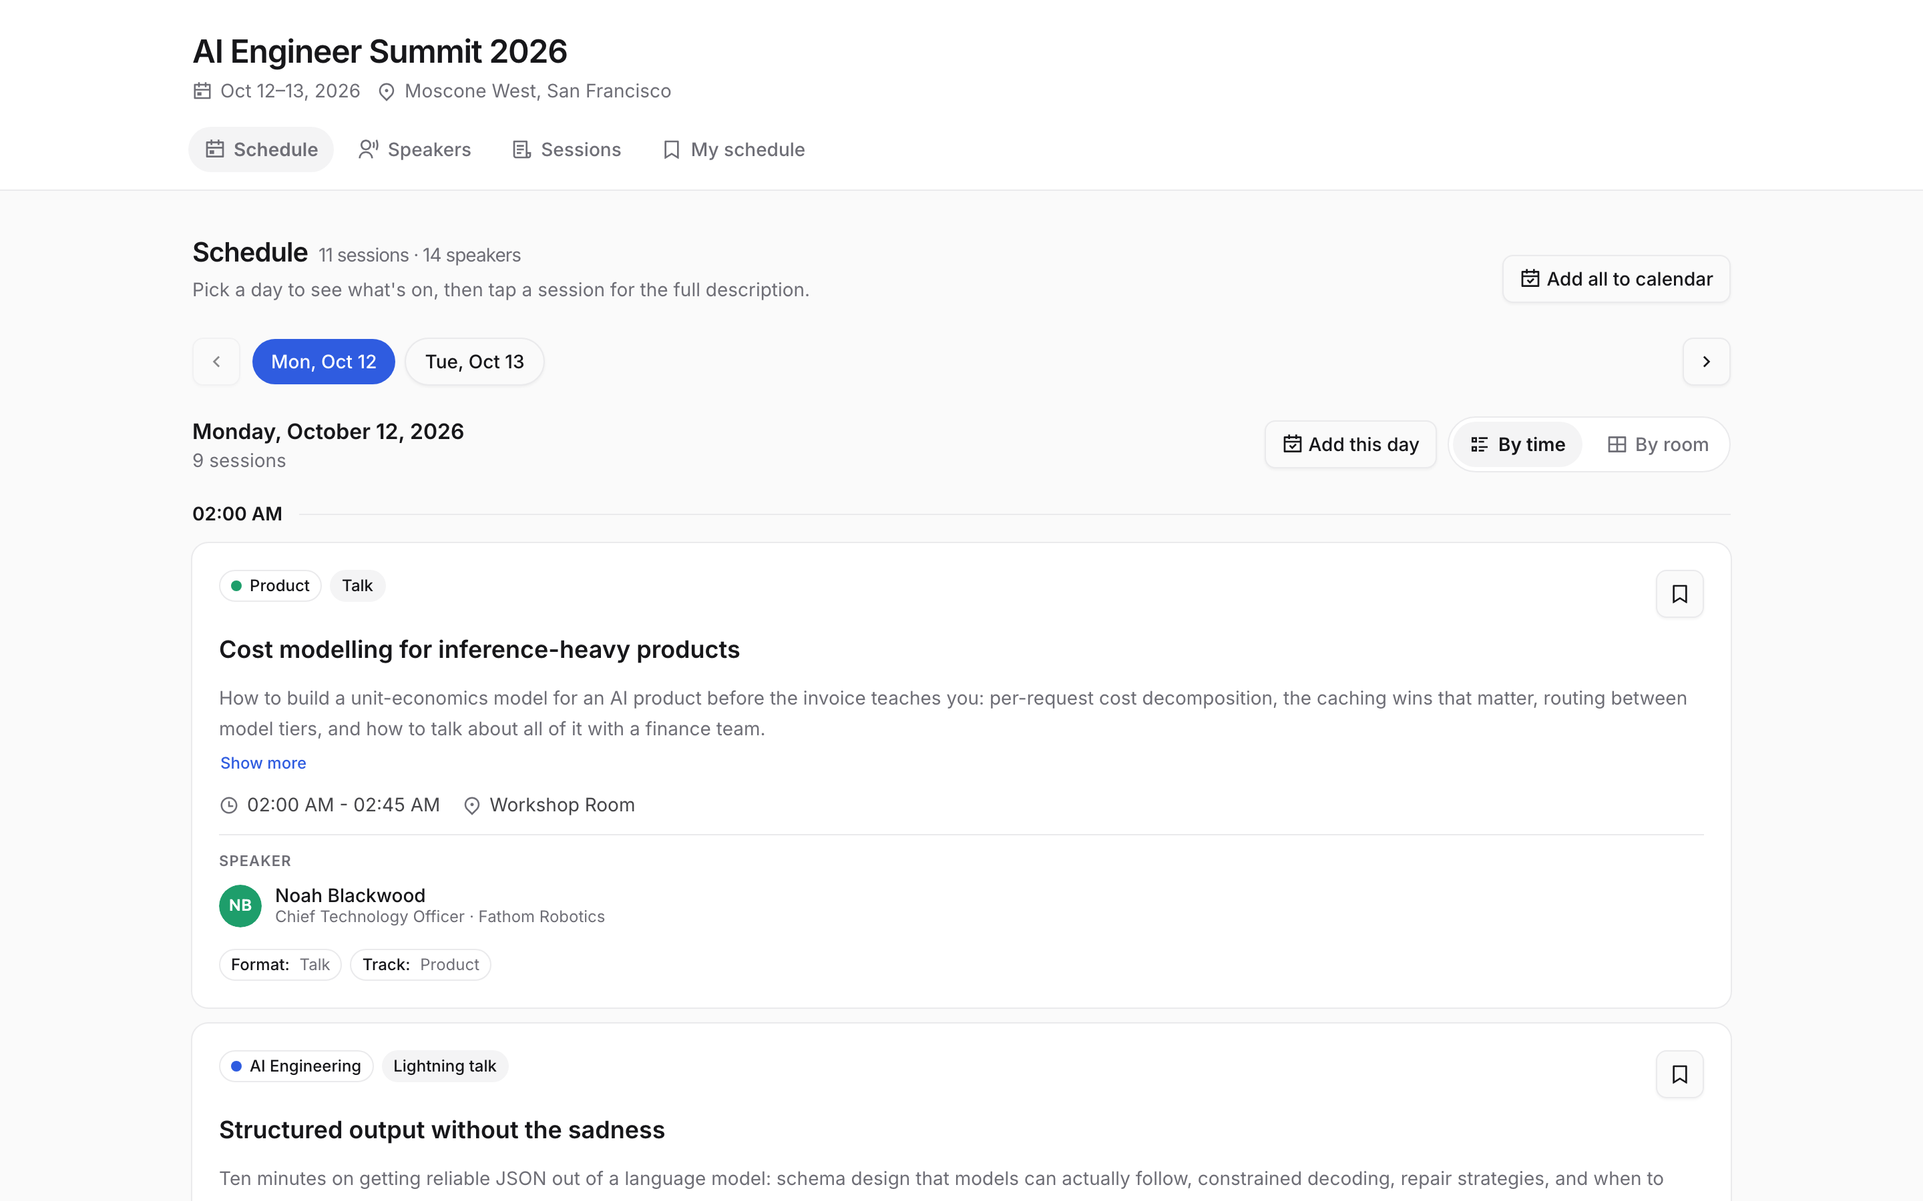Click the calendar icon beside Oct 12–13, 2026

202,91
